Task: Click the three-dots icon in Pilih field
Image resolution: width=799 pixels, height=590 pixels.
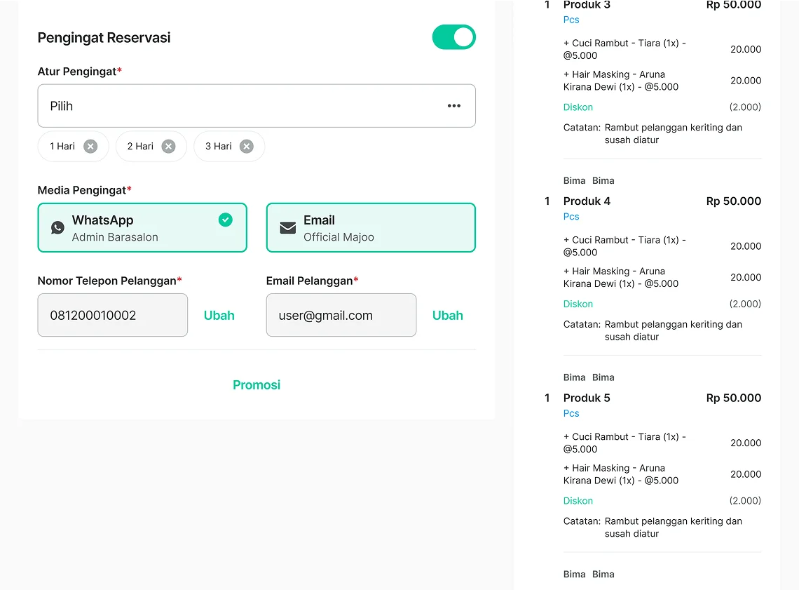Action: click(x=454, y=106)
